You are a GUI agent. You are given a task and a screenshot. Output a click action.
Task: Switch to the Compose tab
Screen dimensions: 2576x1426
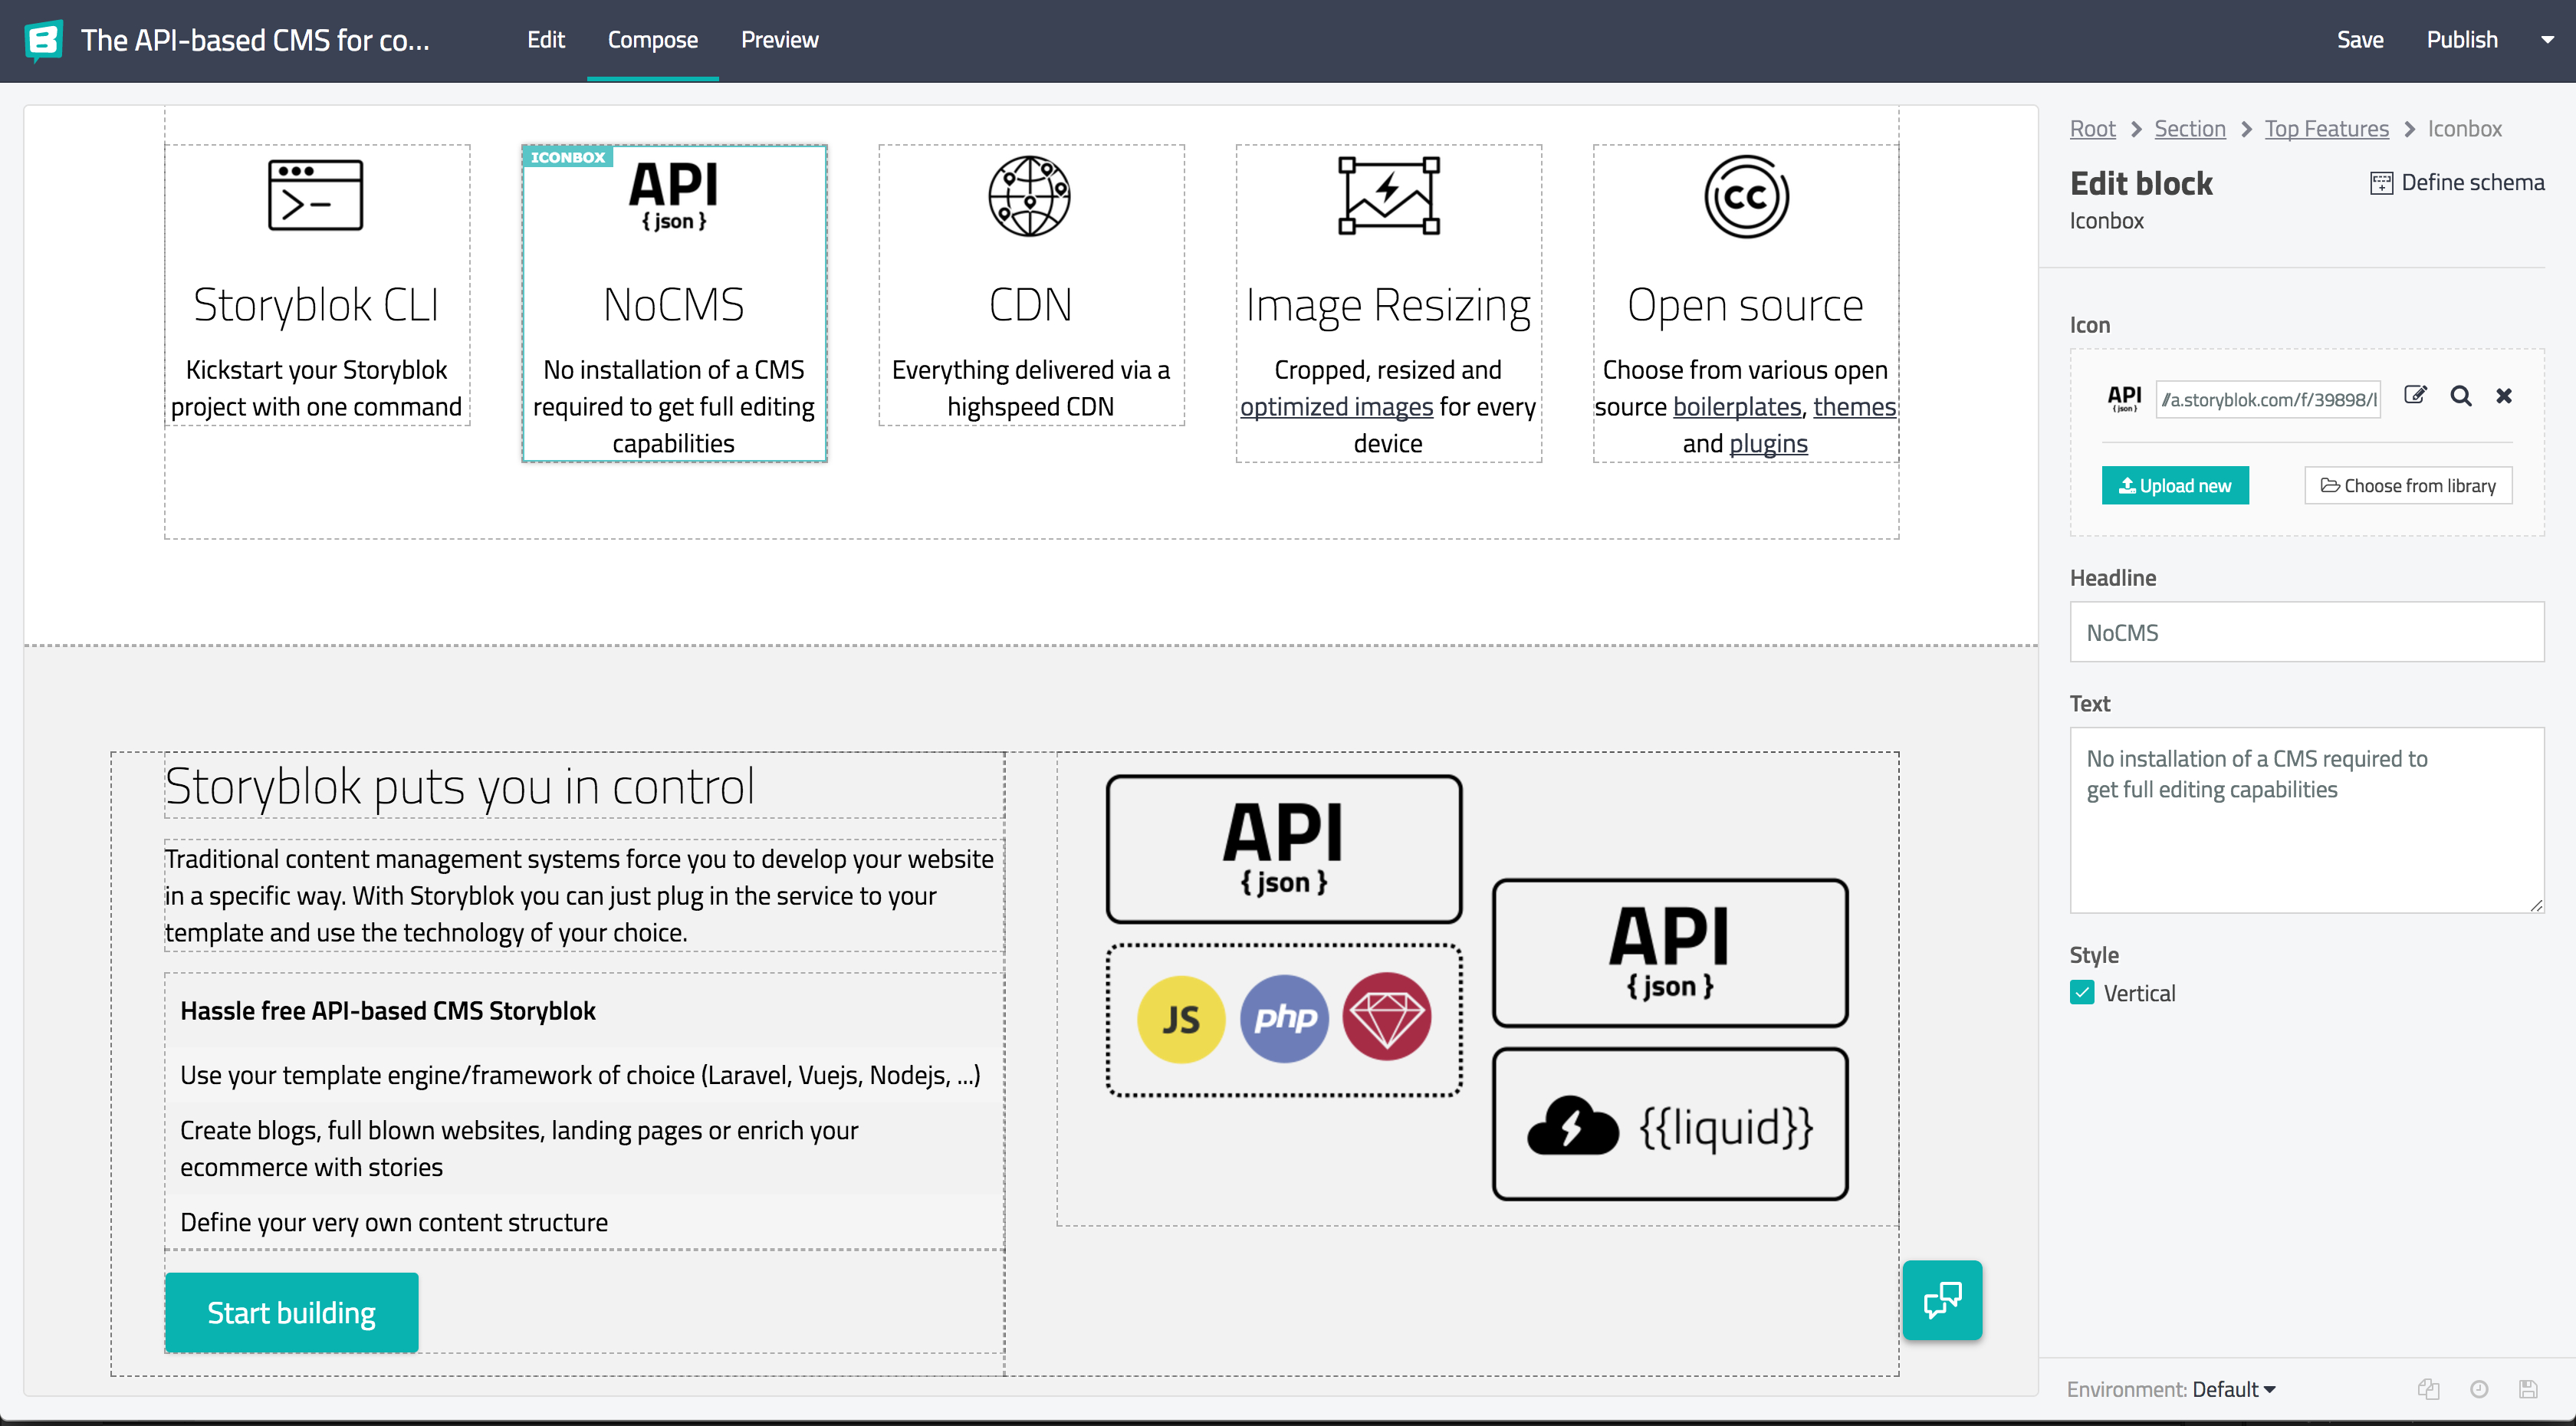point(652,40)
